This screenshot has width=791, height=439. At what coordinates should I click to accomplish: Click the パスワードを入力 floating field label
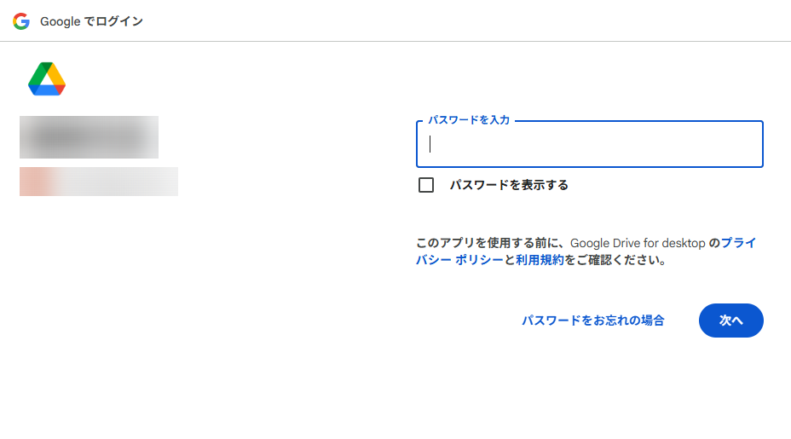coord(469,120)
